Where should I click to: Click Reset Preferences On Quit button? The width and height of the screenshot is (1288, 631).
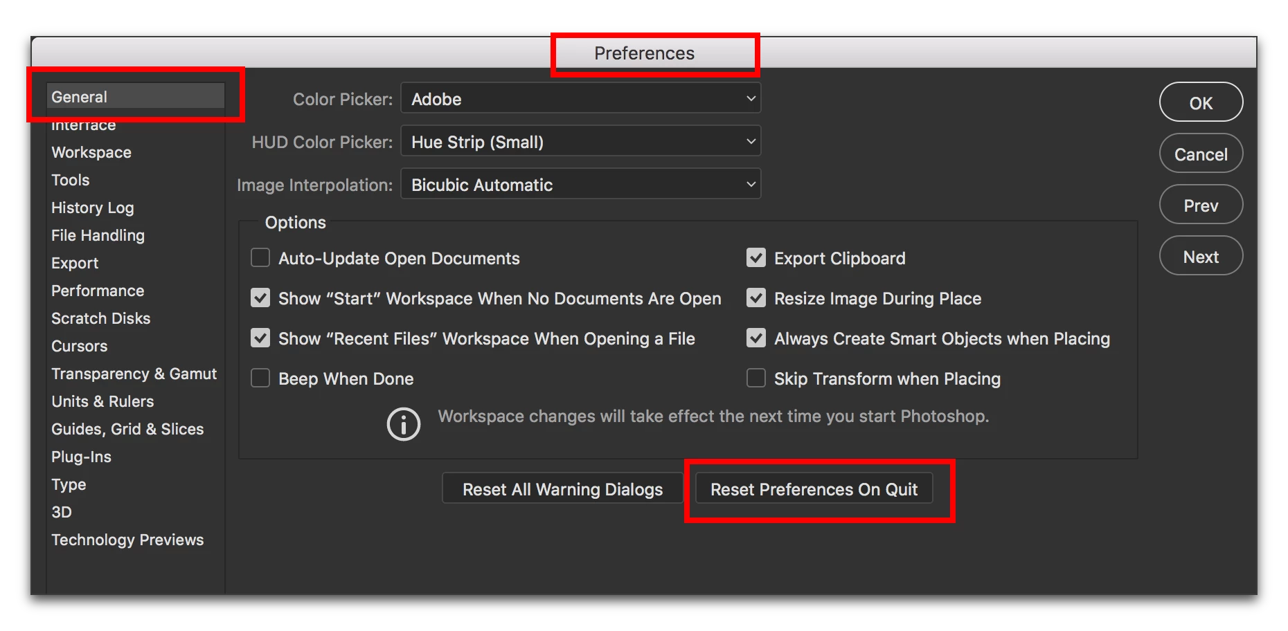814,489
